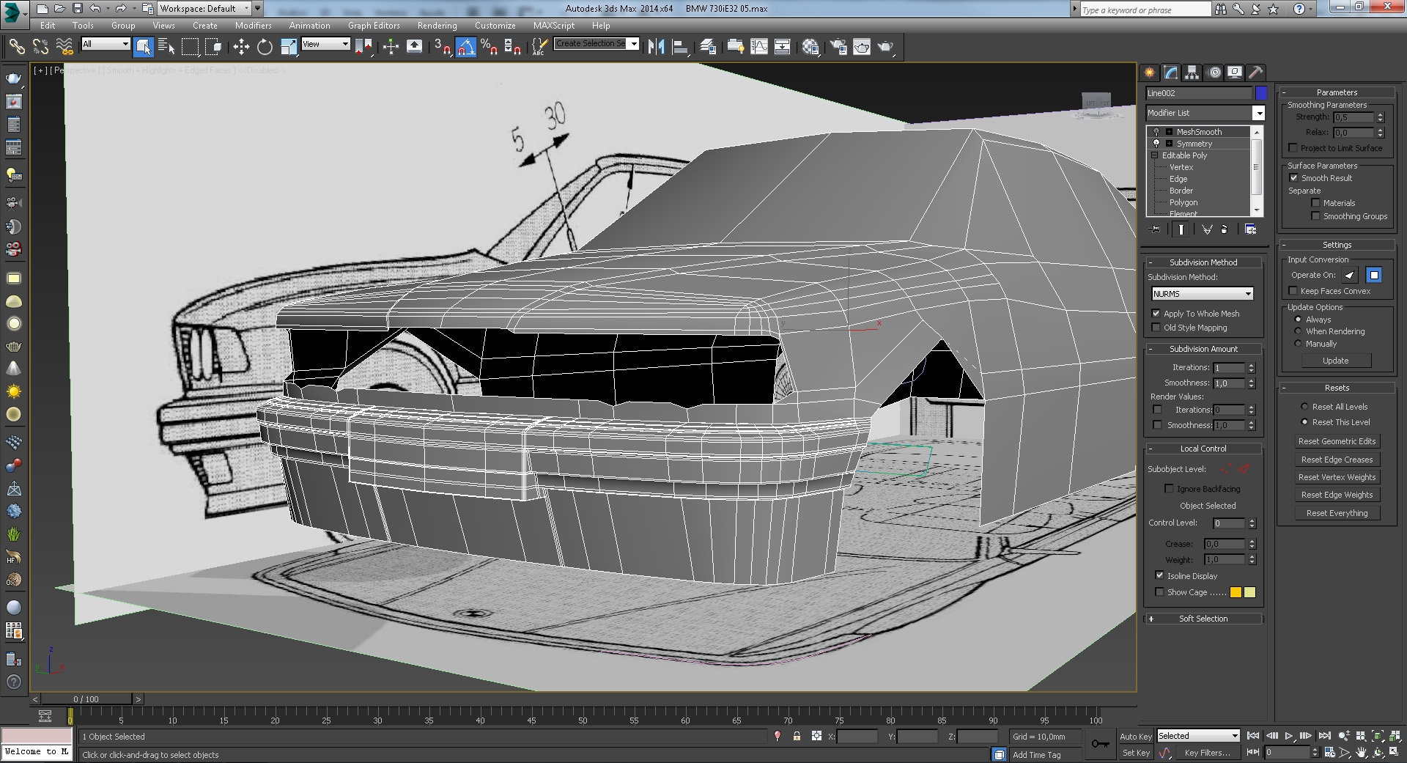The image size is (1407, 763).
Task: Open the Display command panel
Action: pos(1235,72)
